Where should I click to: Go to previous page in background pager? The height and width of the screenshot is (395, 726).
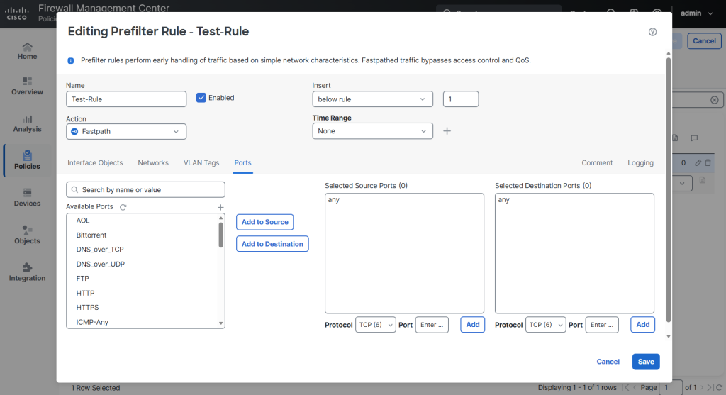point(635,388)
